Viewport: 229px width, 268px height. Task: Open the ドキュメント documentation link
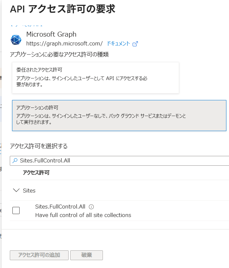pos(119,43)
